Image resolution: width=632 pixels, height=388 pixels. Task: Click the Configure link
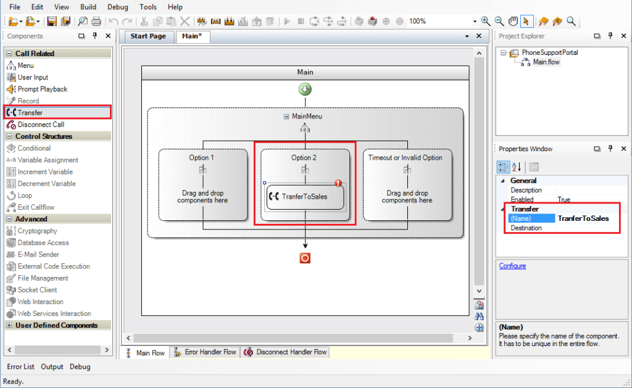pyautogui.click(x=512, y=266)
